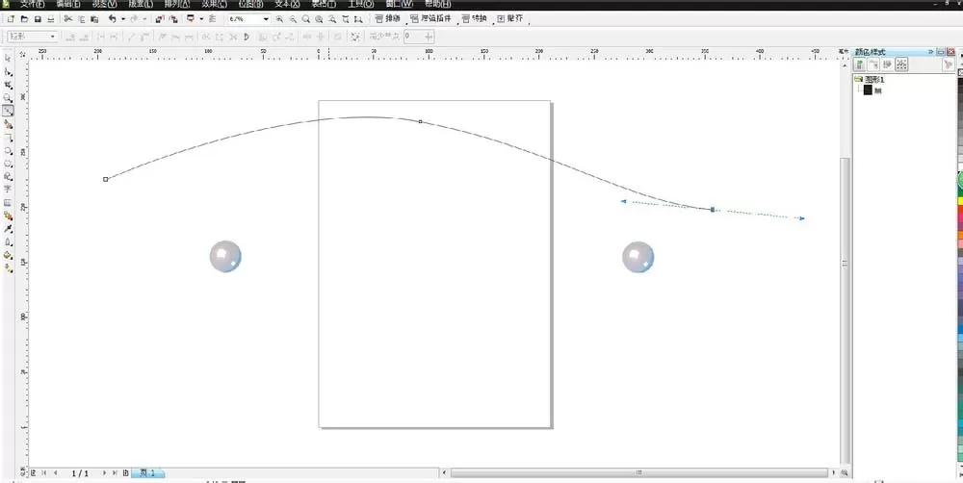The image size is (963, 483).
Task: Click the curve's starting node at left
Action: point(106,179)
